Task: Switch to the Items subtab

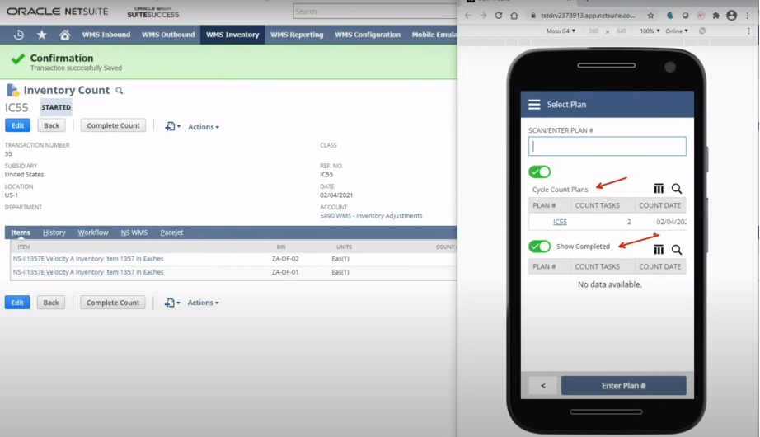Action: [21, 233]
